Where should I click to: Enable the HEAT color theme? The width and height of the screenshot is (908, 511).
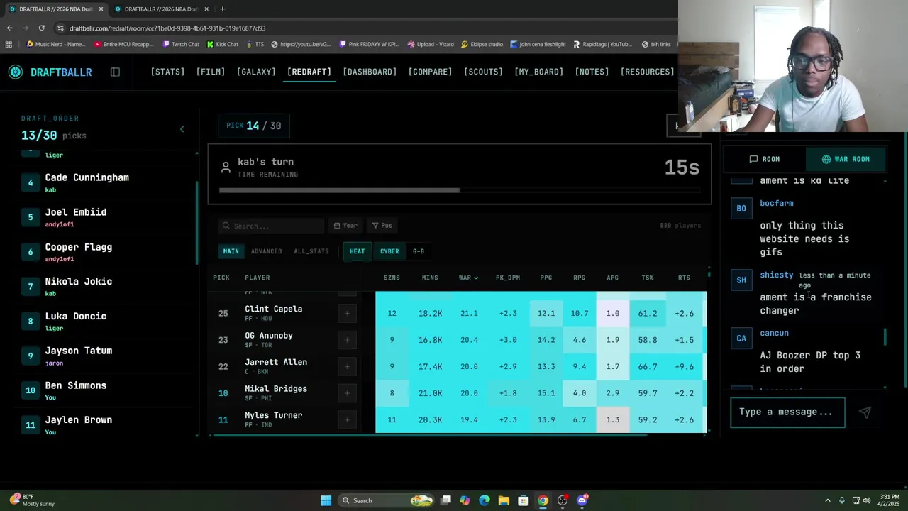coord(357,251)
